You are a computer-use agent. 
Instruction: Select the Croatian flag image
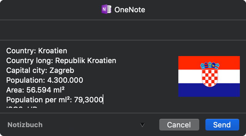[209, 76]
